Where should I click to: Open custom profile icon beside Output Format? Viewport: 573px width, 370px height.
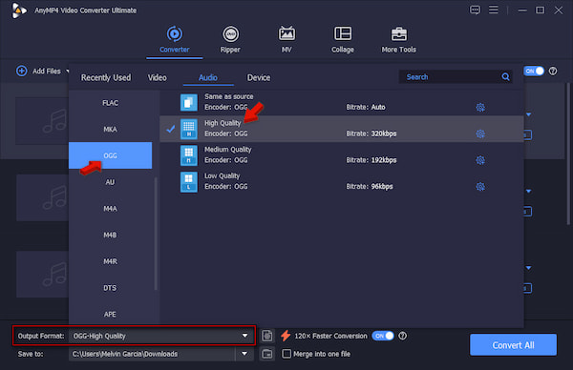click(267, 336)
